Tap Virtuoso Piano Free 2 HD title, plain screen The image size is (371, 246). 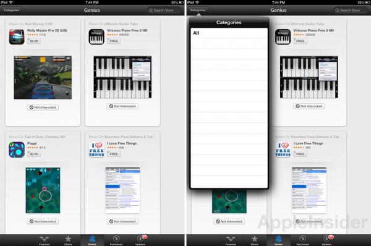pos(127,30)
